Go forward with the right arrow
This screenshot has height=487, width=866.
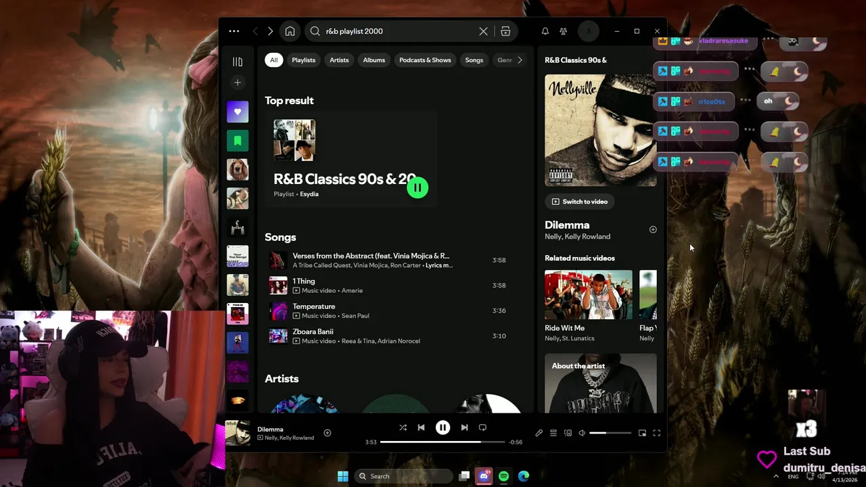tap(270, 31)
